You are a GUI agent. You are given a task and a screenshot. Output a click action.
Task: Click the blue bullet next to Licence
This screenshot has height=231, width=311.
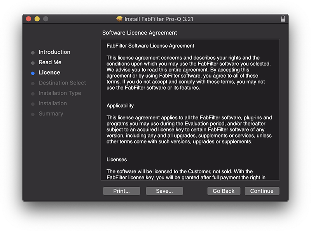[33, 73]
